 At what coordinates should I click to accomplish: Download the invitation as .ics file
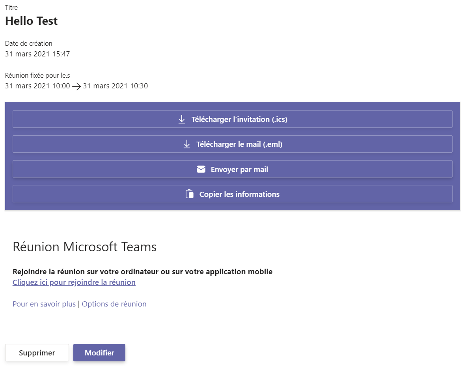[232, 119]
